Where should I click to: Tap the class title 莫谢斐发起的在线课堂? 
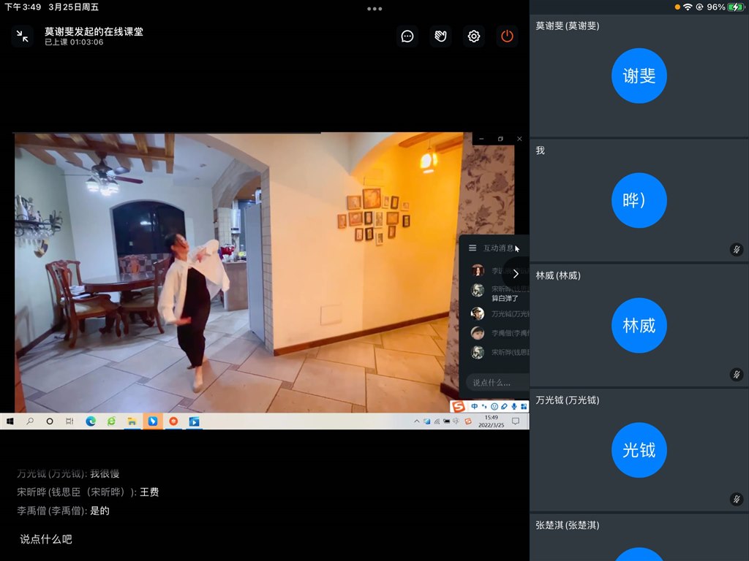[x=94, y=31]
